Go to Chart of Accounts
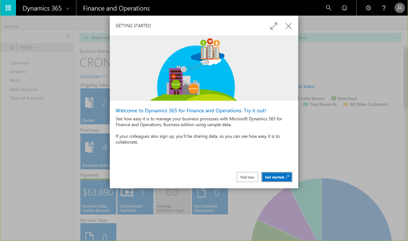The width and height of the screenshot is (408, 241). pyautogui.click(x=27, y=98)
